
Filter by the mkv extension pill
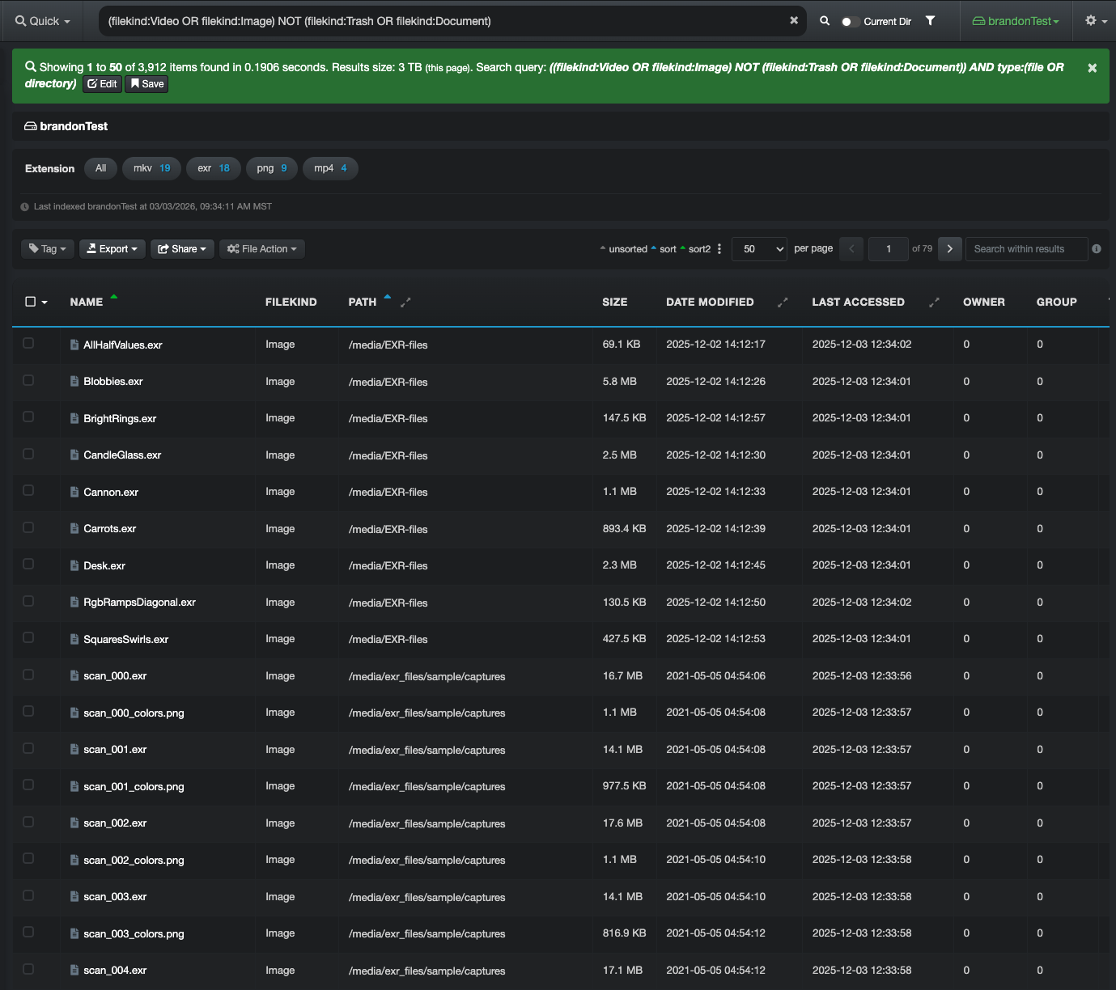click(x=151, y=168)
